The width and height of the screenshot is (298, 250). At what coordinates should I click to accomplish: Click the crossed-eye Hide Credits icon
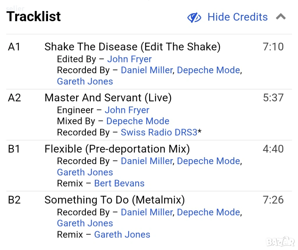click(194, 18)
